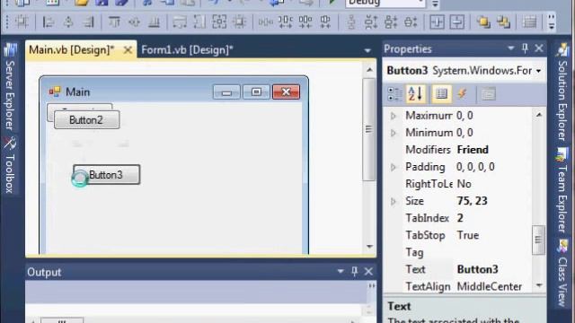Click Decrease Horizontal Spacing icon
The height and width of the screenshot is (323, 575).
tap(305, 22)
